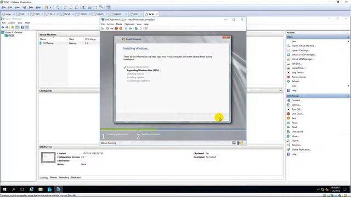This screenshot has width=351, height=197.
Task: Pause the VM from VM Connection toolbar
Action: pos(126,28)
